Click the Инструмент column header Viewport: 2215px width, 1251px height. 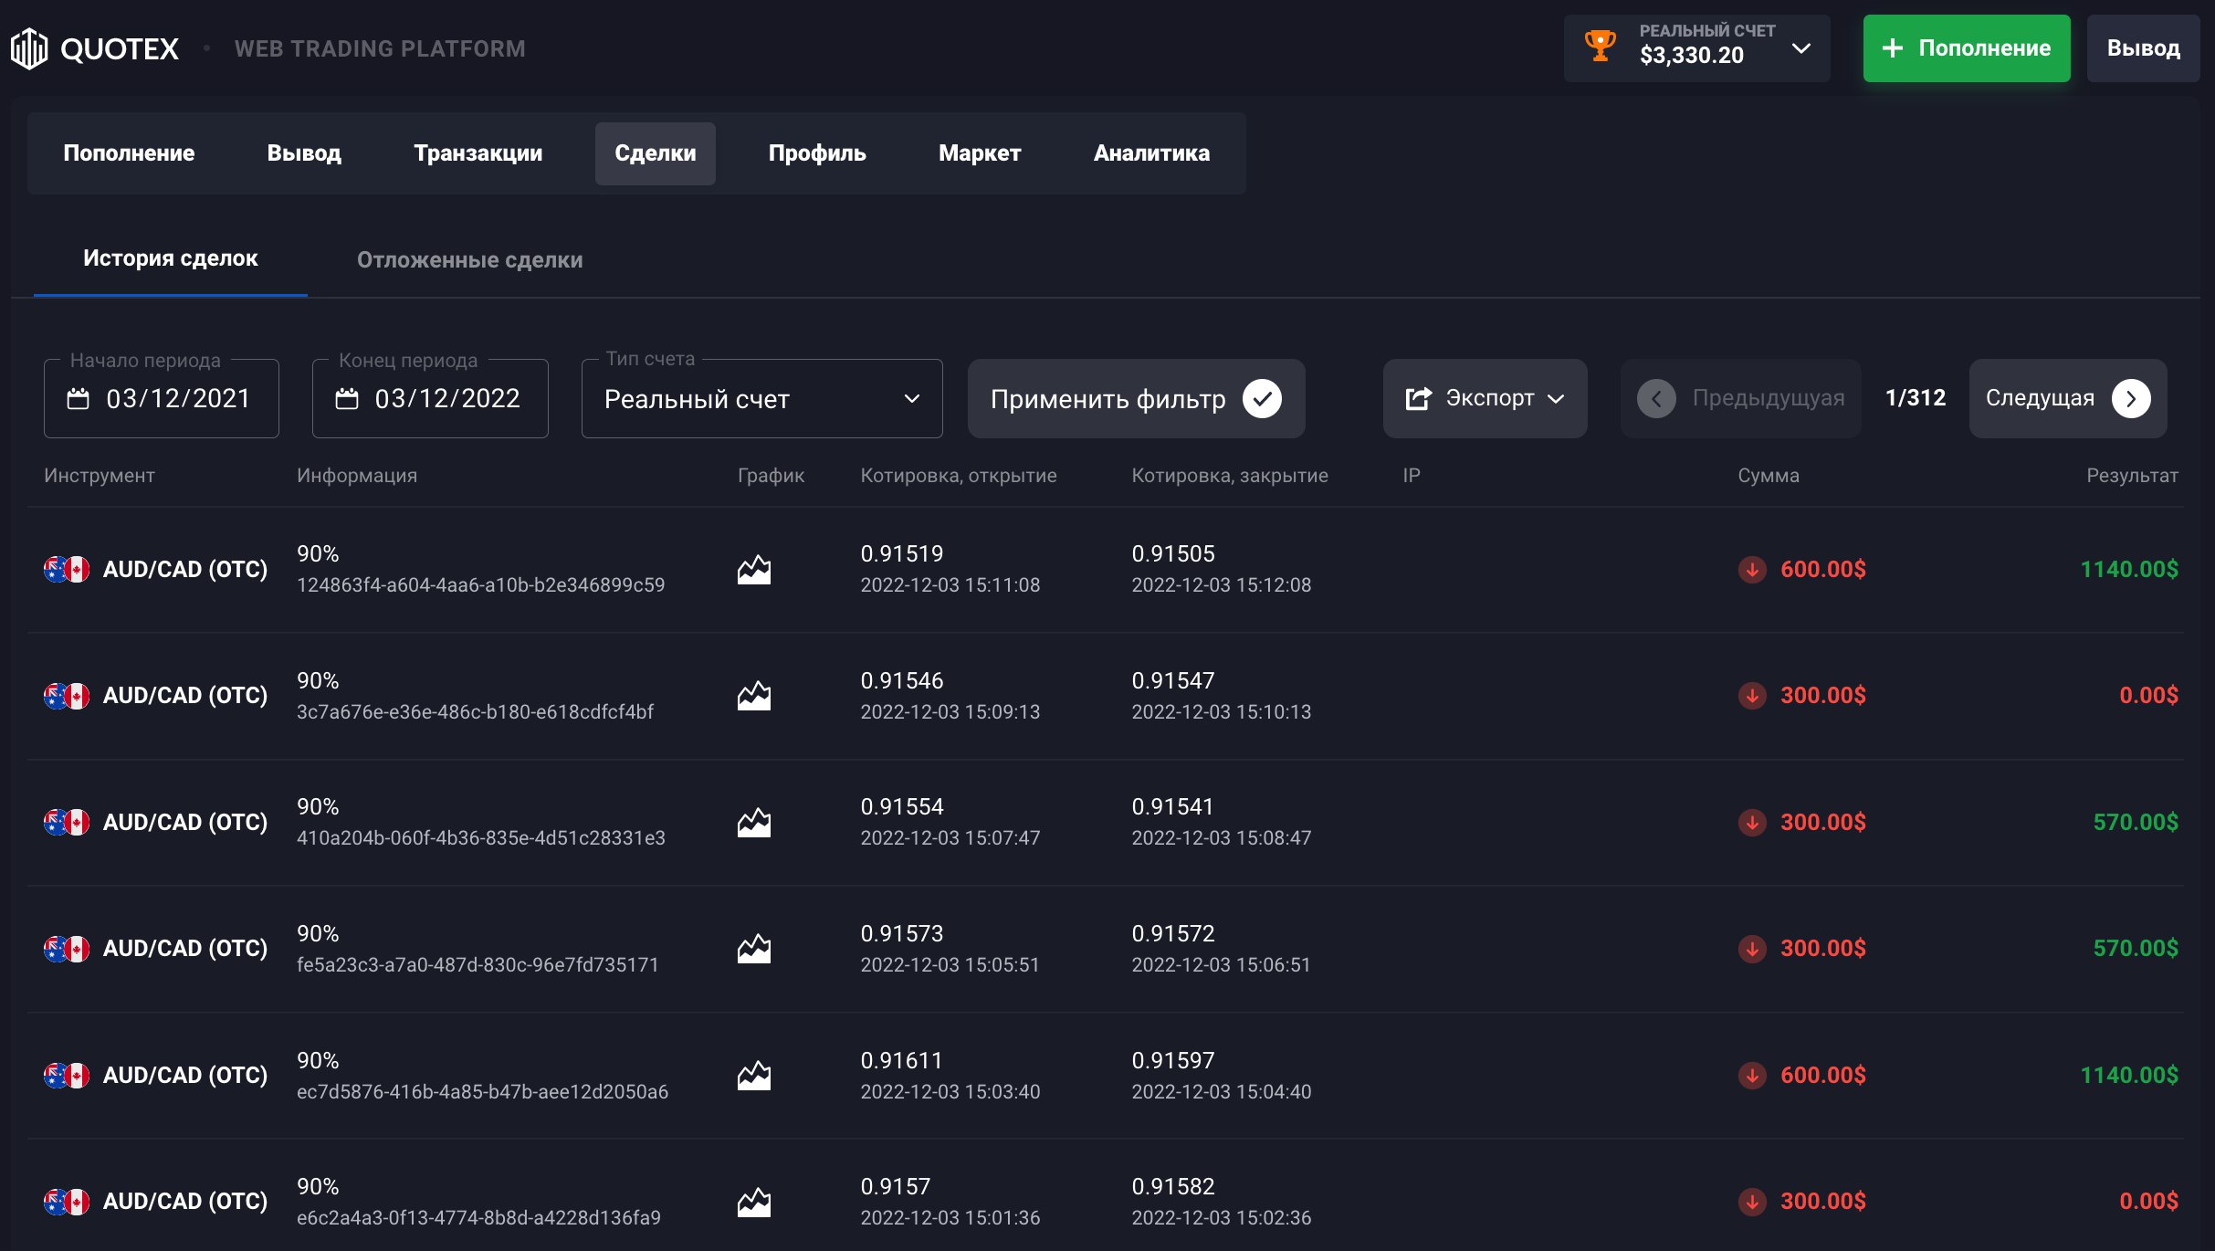coord(100,476)
